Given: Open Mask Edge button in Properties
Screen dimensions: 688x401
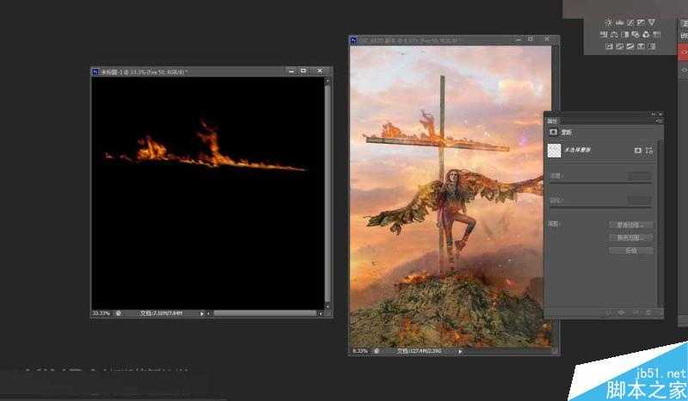Looking at the screenshot, I should coord(630,225).
